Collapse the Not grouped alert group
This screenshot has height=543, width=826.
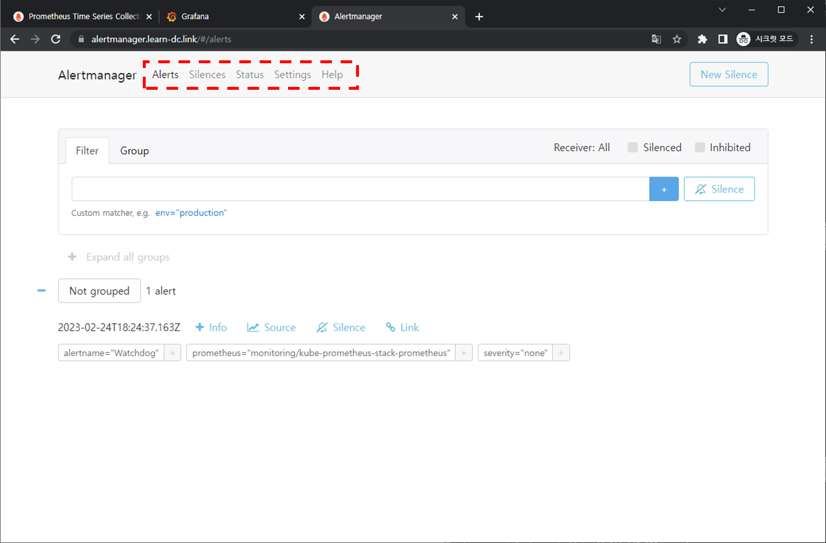[x=41, y=291]
